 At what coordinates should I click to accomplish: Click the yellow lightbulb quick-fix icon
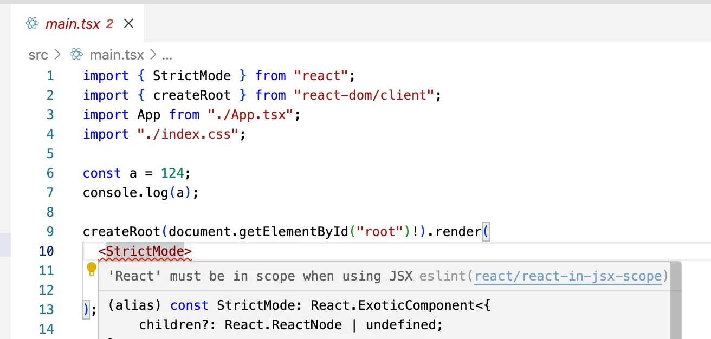[92, 268]
